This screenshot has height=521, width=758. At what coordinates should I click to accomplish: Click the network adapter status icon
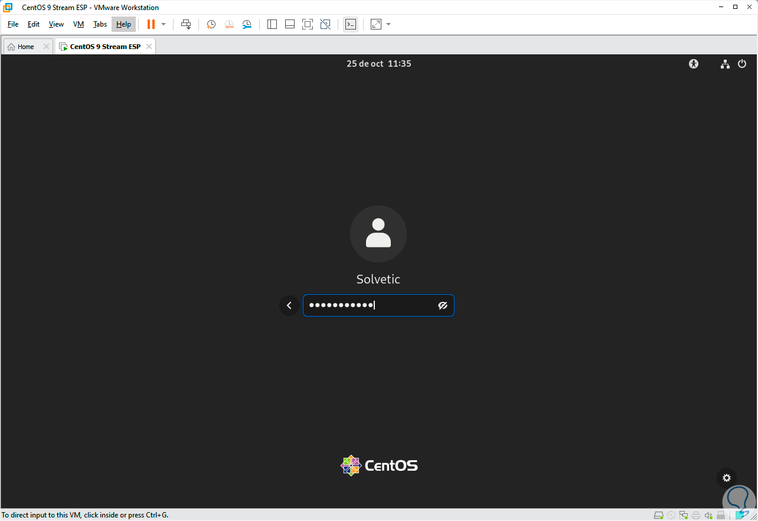(684, 515)
